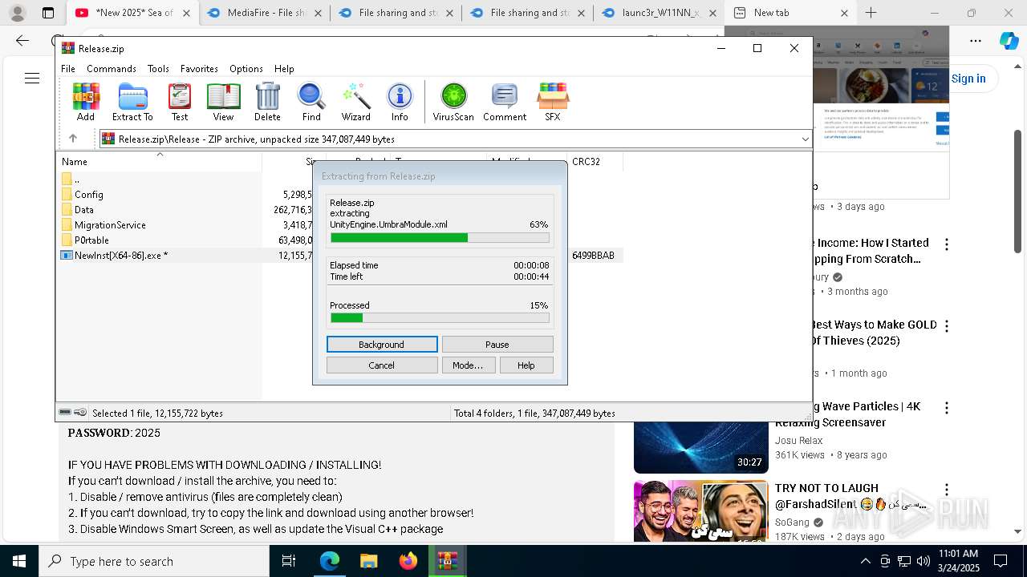
Task: Open options for TRY NOT TO LAUGH video
Action: (947, 489)
